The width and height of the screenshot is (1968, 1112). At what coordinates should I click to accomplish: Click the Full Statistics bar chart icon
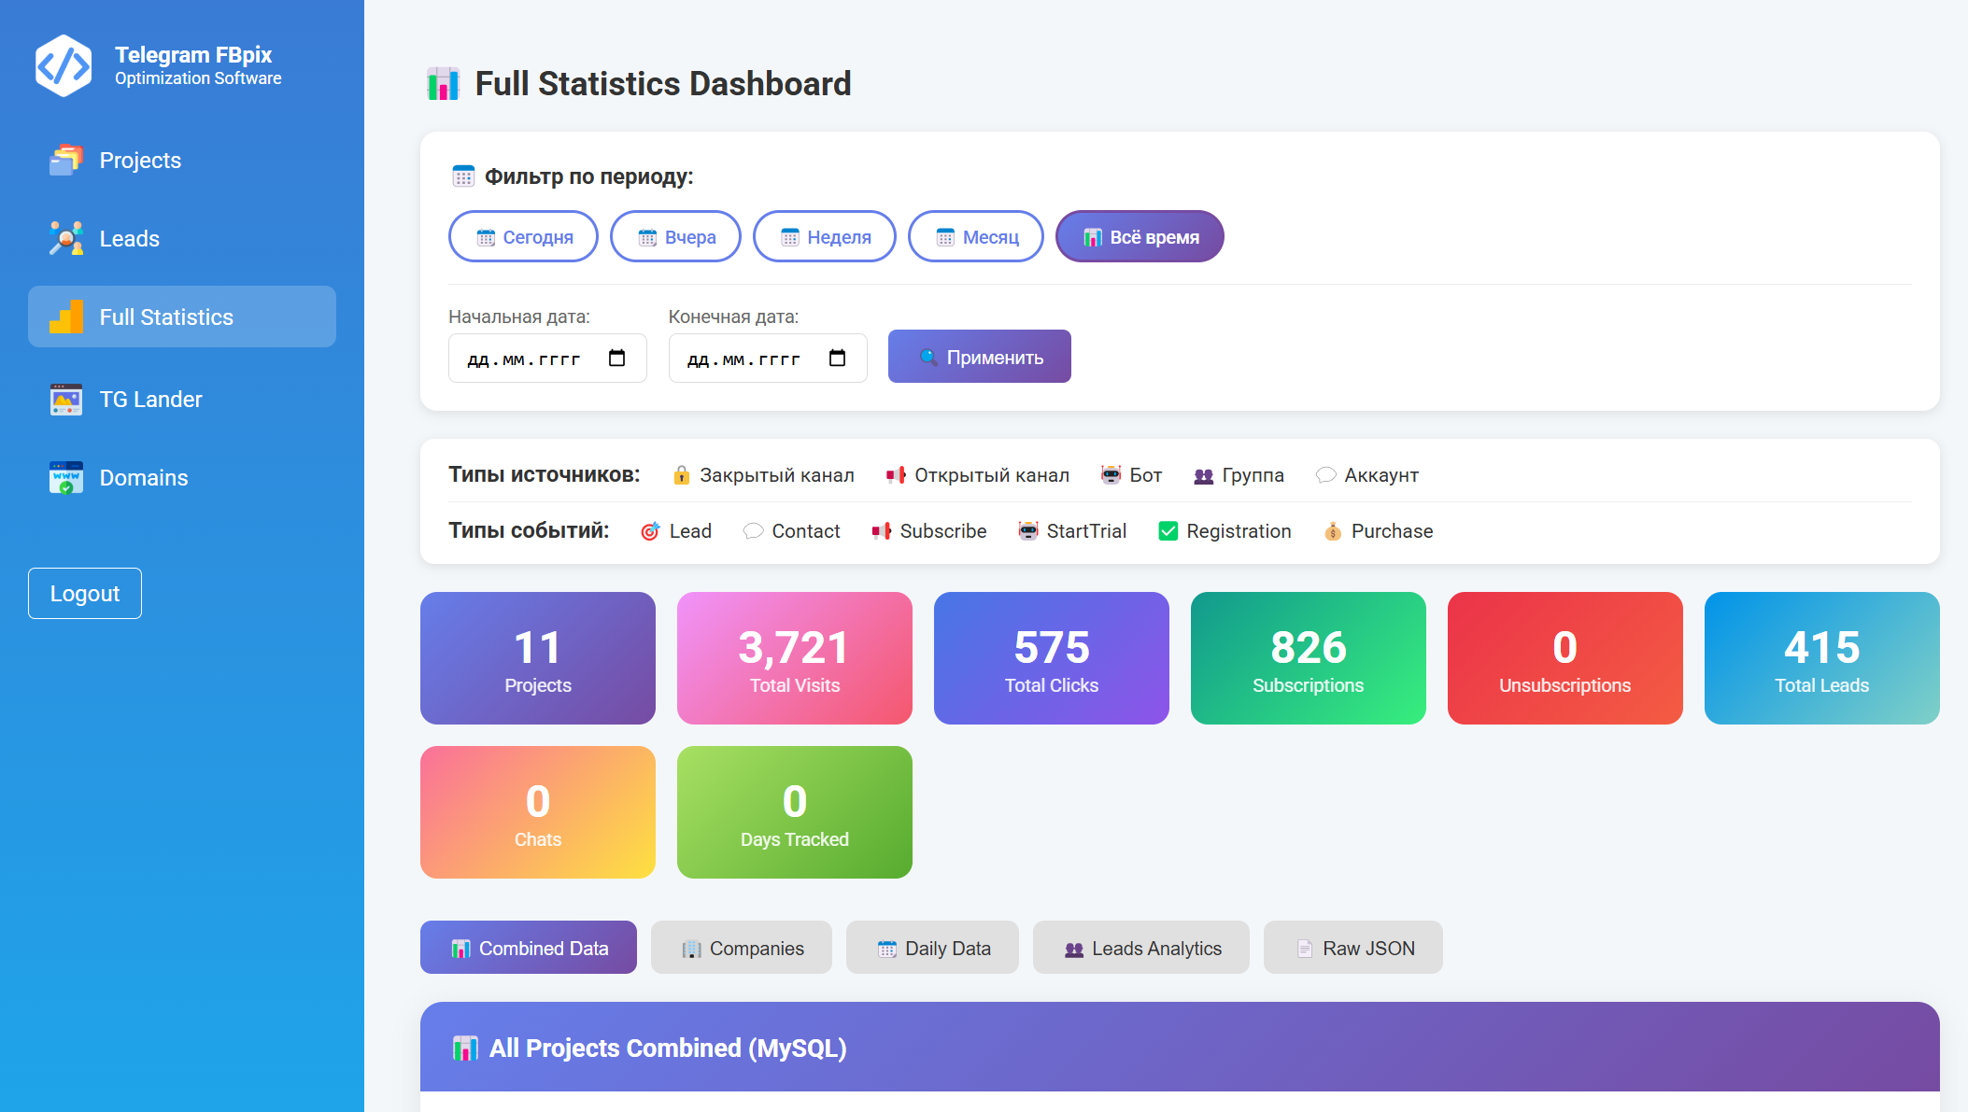[x=66, y=317]
